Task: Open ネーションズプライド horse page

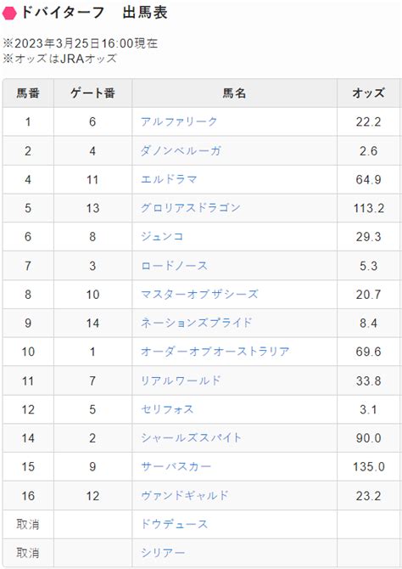Action: (196, 323)
